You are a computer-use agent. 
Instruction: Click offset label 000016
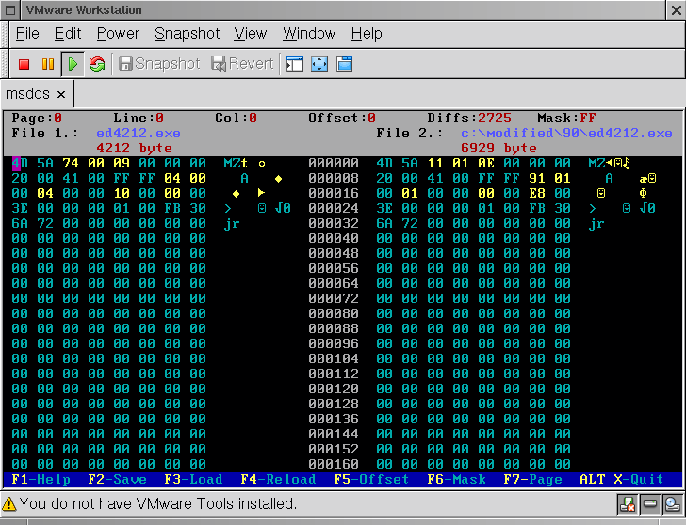[x=334, y=194]
